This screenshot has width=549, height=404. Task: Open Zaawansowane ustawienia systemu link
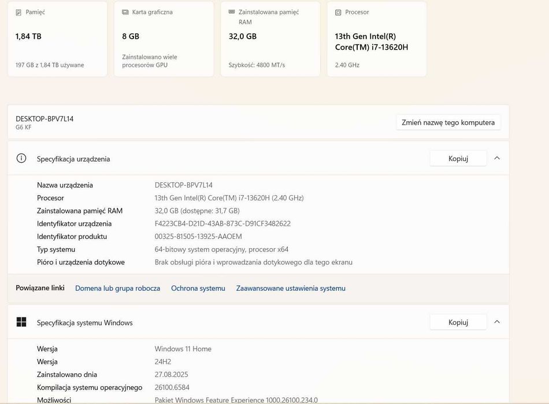pyautogui.click(x=291, y=288)
